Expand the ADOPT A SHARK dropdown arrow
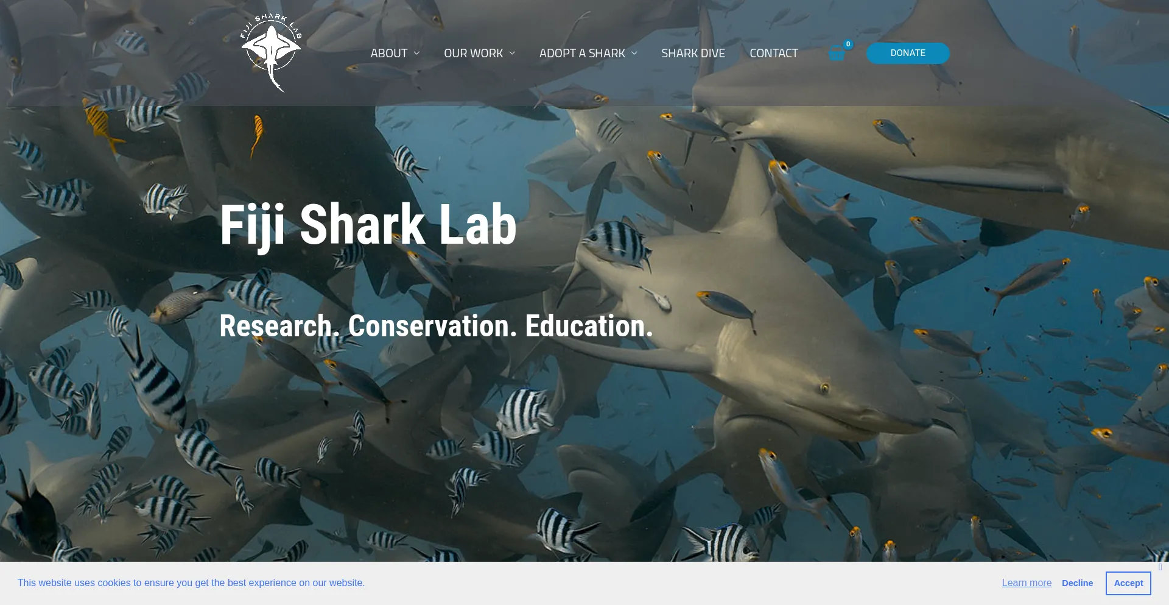Image resolution: width=1169 pixels, height=605 pixels. (x=634, y=54)
